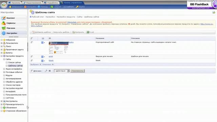Click the home icon in breadcrumbs
This screenshot has width=217, height=122.
click(x=31, y=17)
